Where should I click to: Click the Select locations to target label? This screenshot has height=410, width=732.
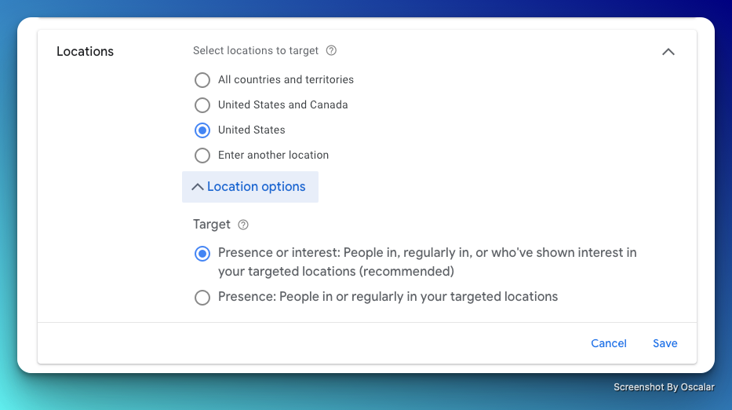click(x=255, y=50)
